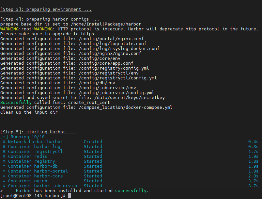This screenshot has width=262, height=199.
Task: Click the '[+] Running 10/10' line
Action: tap(23, 137)
